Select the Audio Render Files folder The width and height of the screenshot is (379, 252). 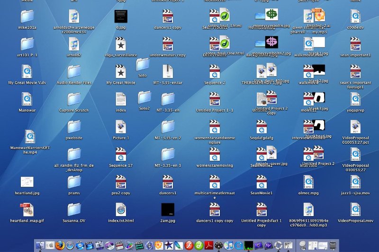coord(74,71)
